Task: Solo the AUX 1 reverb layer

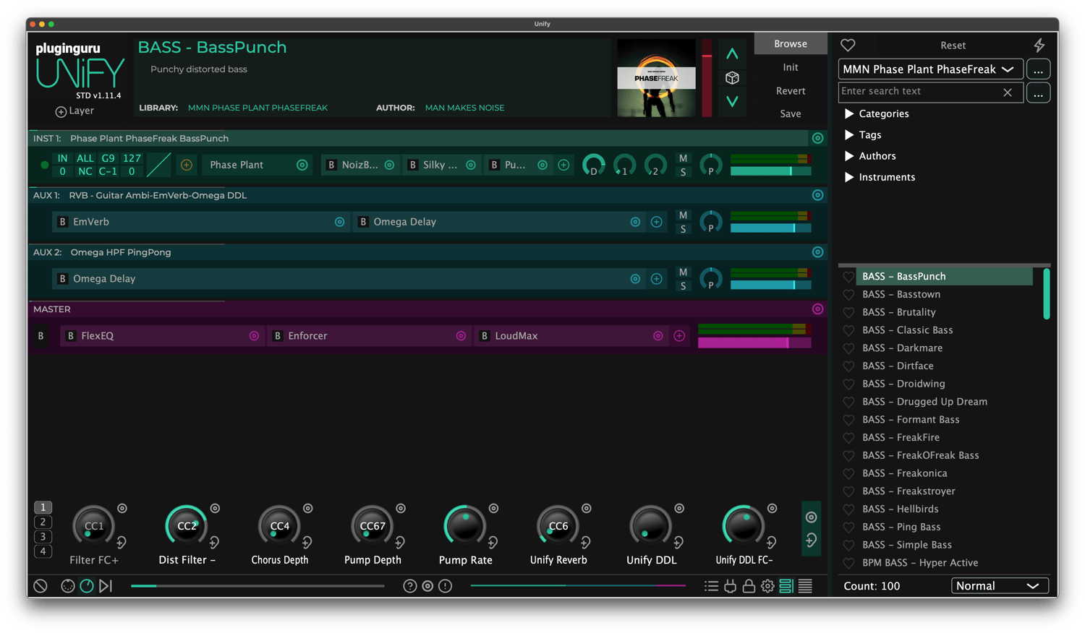Action: click(x=683, y=229)
